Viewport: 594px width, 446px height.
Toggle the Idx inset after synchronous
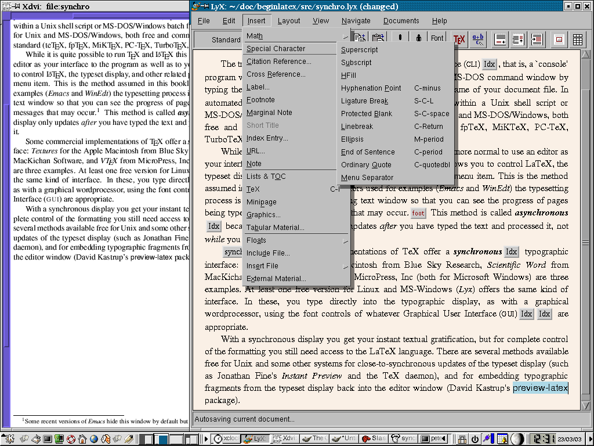click(511, 252)
